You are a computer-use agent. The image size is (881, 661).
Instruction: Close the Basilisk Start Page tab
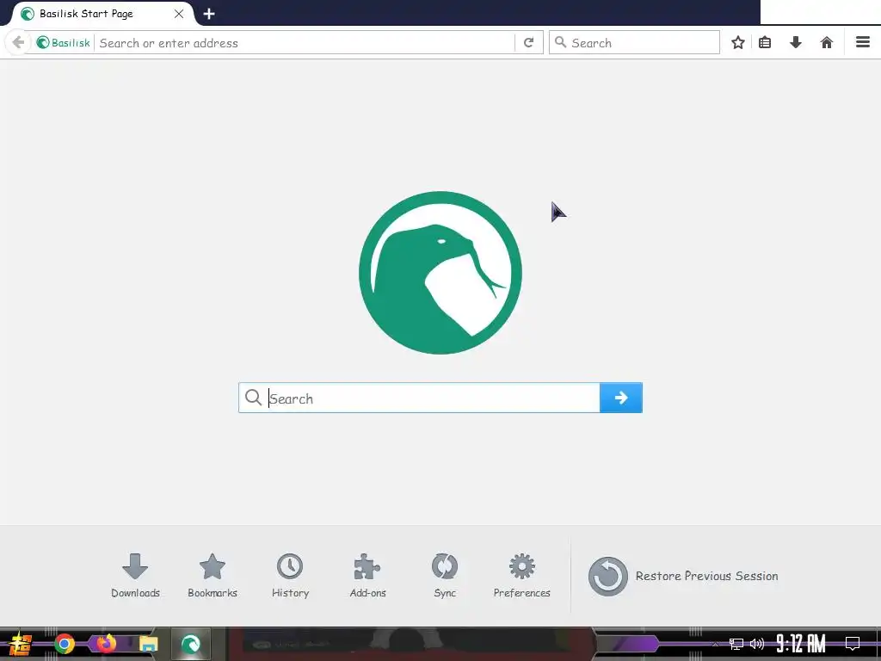(x=179, y=14)
